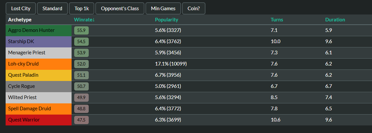Open the Lost City filter dropdown

[21, 9]
